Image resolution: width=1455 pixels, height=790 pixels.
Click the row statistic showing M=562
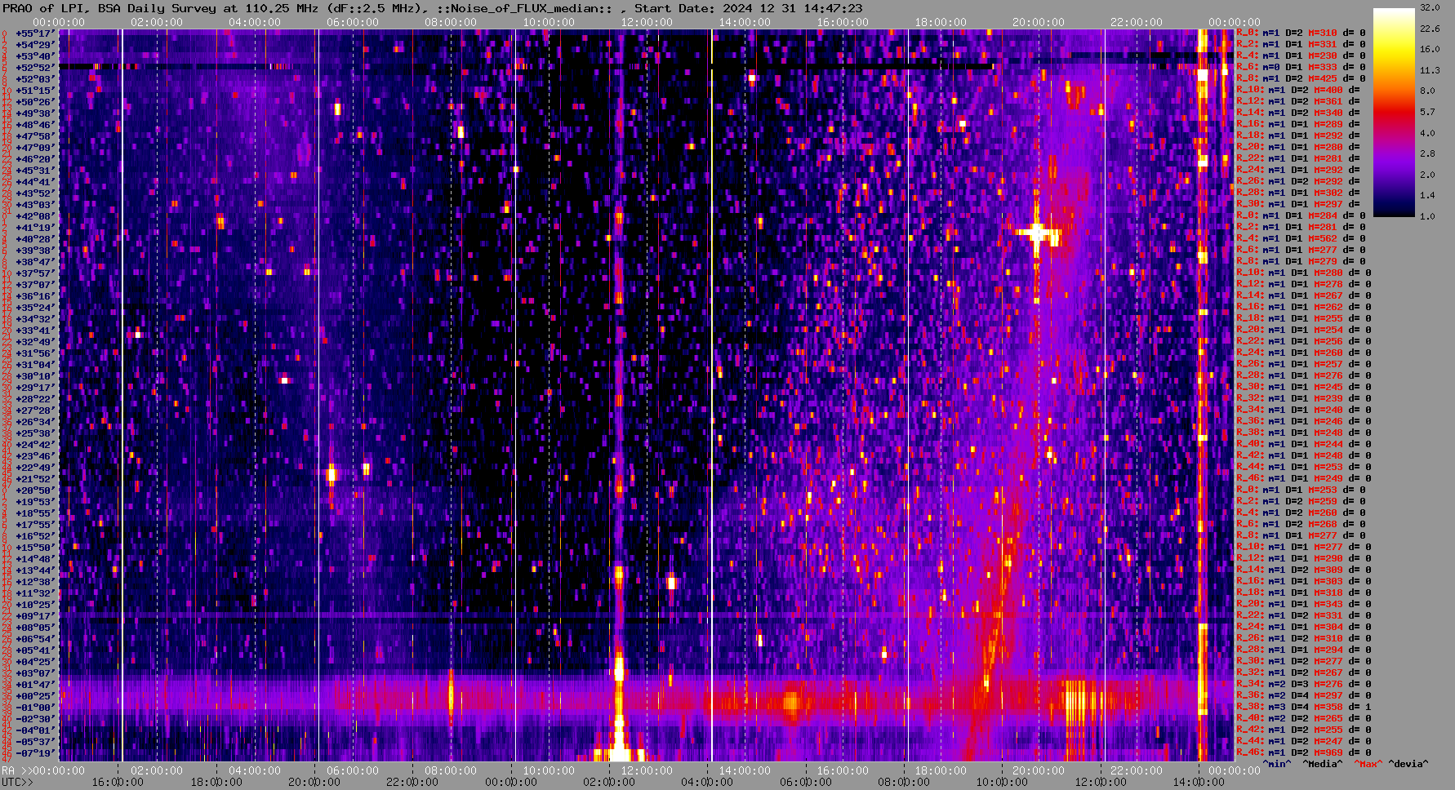tap(1301, 239)
